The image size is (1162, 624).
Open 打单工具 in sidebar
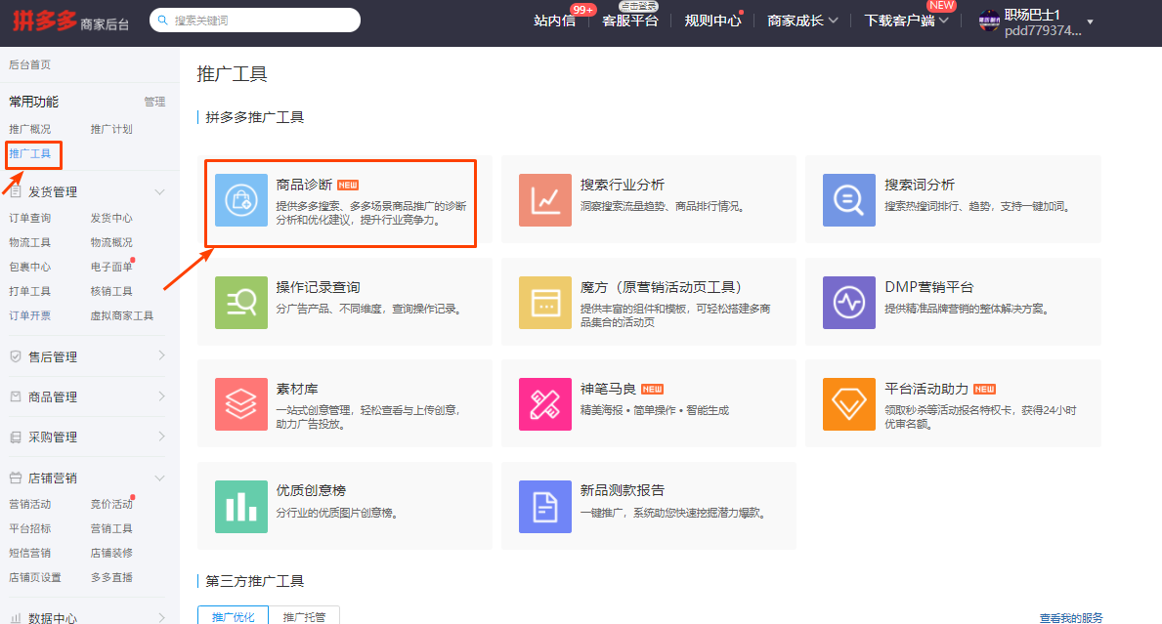29,291
